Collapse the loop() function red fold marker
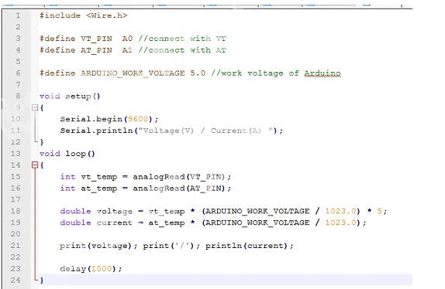Screen dimensions: 445x289 tap(35, 165)
